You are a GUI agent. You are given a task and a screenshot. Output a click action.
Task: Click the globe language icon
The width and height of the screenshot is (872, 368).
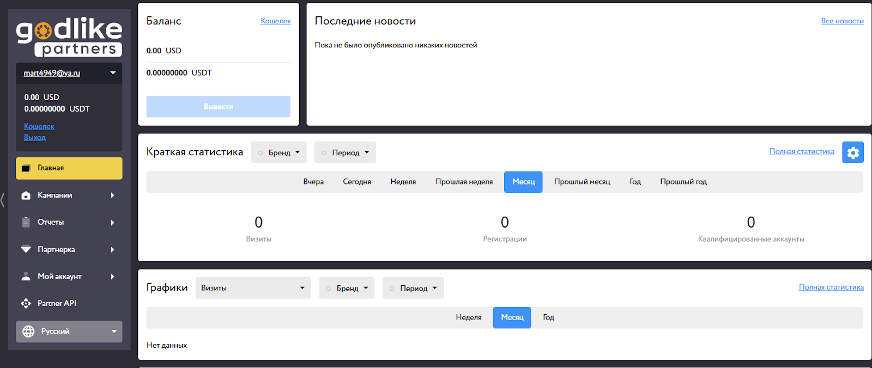pos(28,332)
